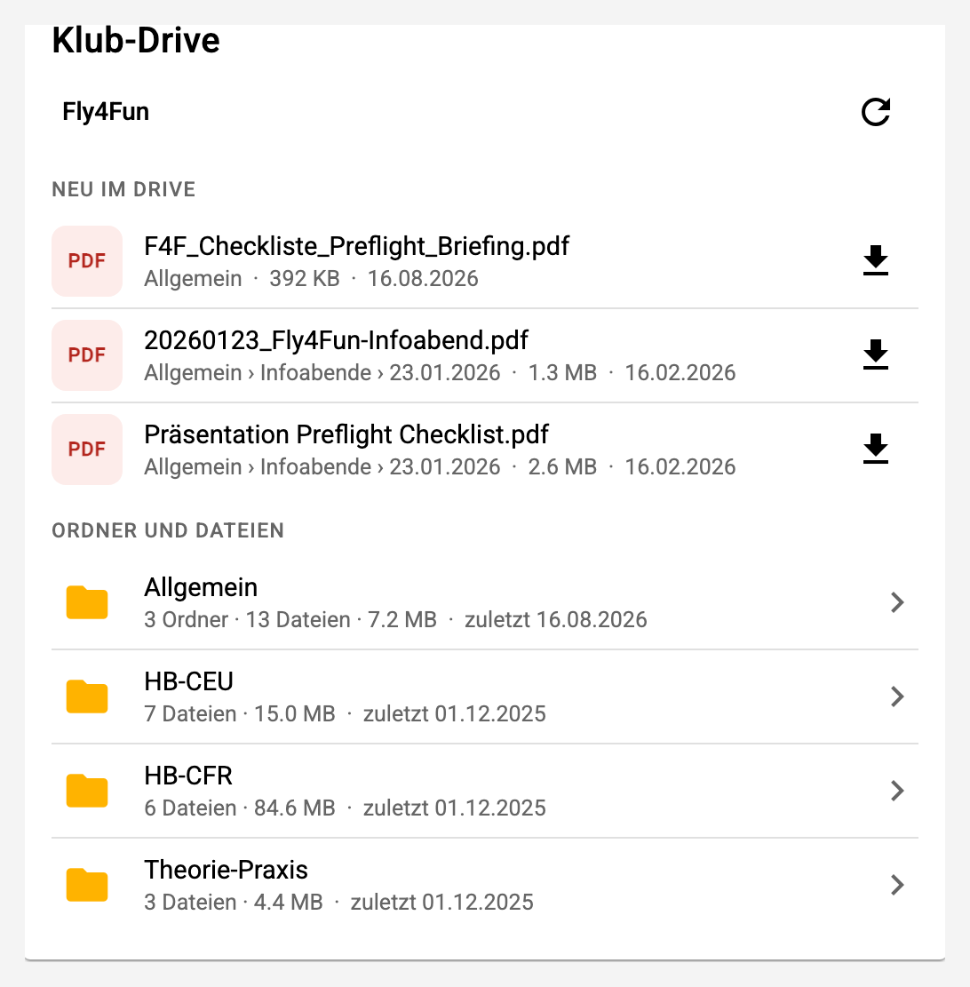Expand the Allgemein folder chevron
Image resolution: width=970 pixels, height=987 pixels.
pos(898,602)
